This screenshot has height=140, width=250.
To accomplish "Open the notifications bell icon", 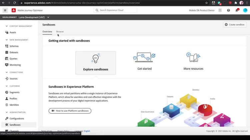I will [237, 10].
